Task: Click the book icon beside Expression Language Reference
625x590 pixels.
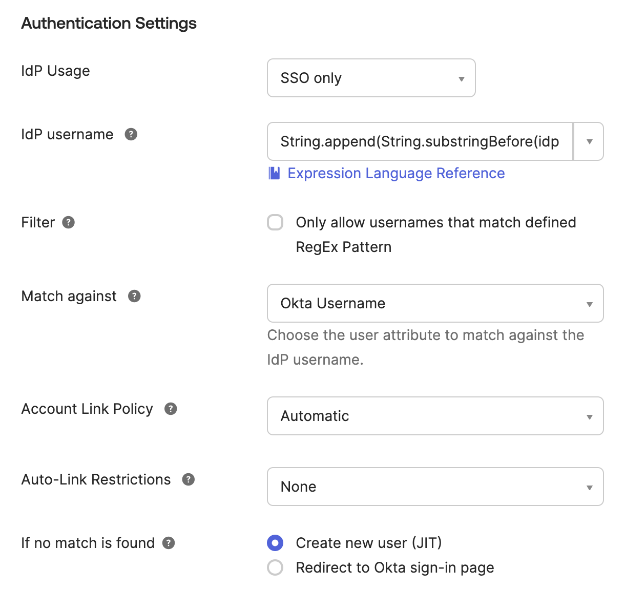Action: click(x=275, y=173)
